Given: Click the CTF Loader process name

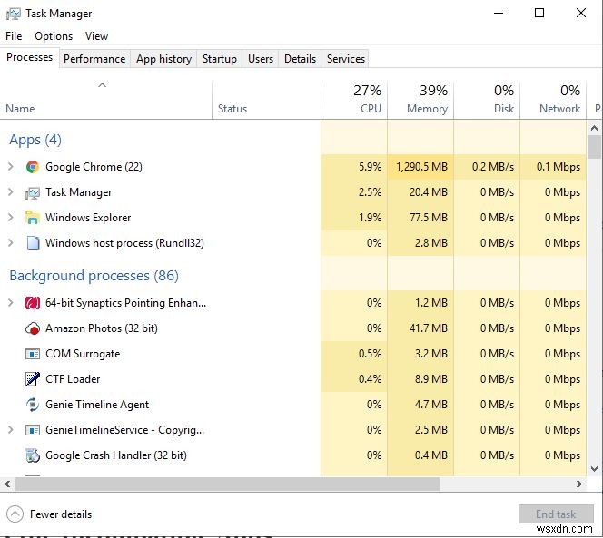Looking at the screenshot, I should (73, 379).
